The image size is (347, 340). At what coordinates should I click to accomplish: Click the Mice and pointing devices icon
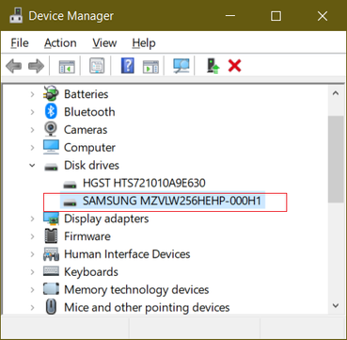pyautogui.click(x=51, y=307)
